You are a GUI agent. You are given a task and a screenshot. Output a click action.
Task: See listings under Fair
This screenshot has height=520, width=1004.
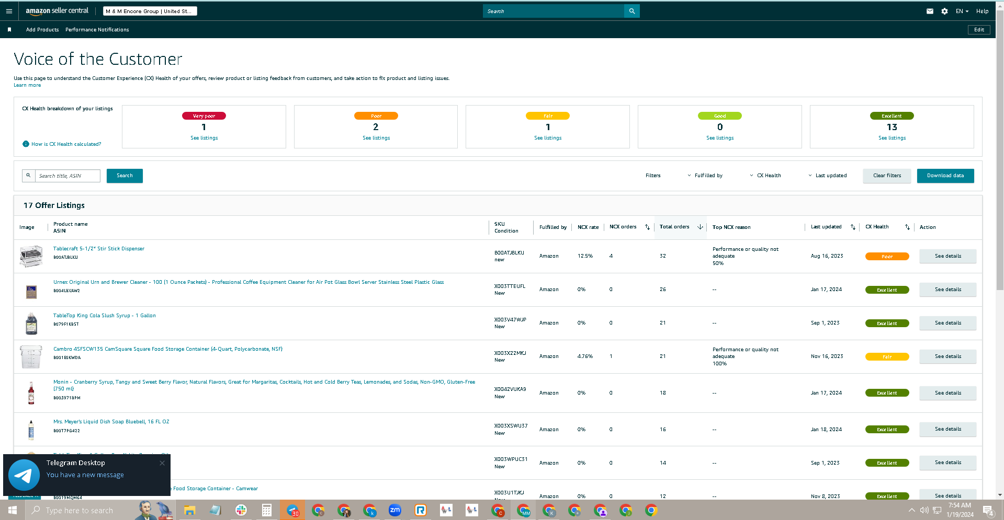tap(548, 138)
